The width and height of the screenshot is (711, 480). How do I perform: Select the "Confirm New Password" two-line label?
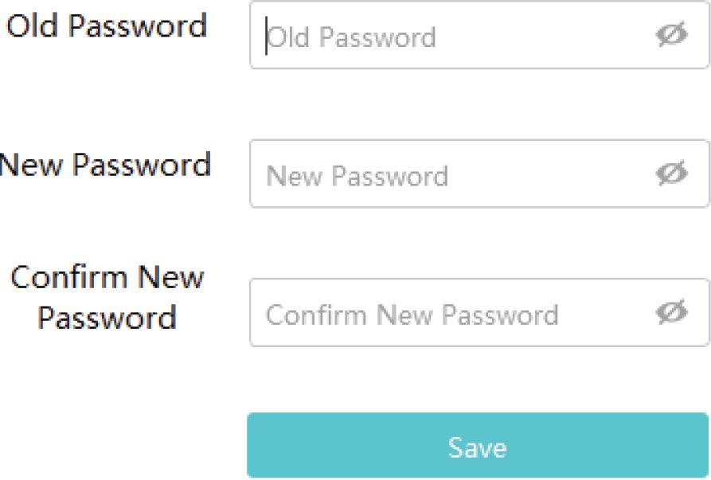click(107, 298)
